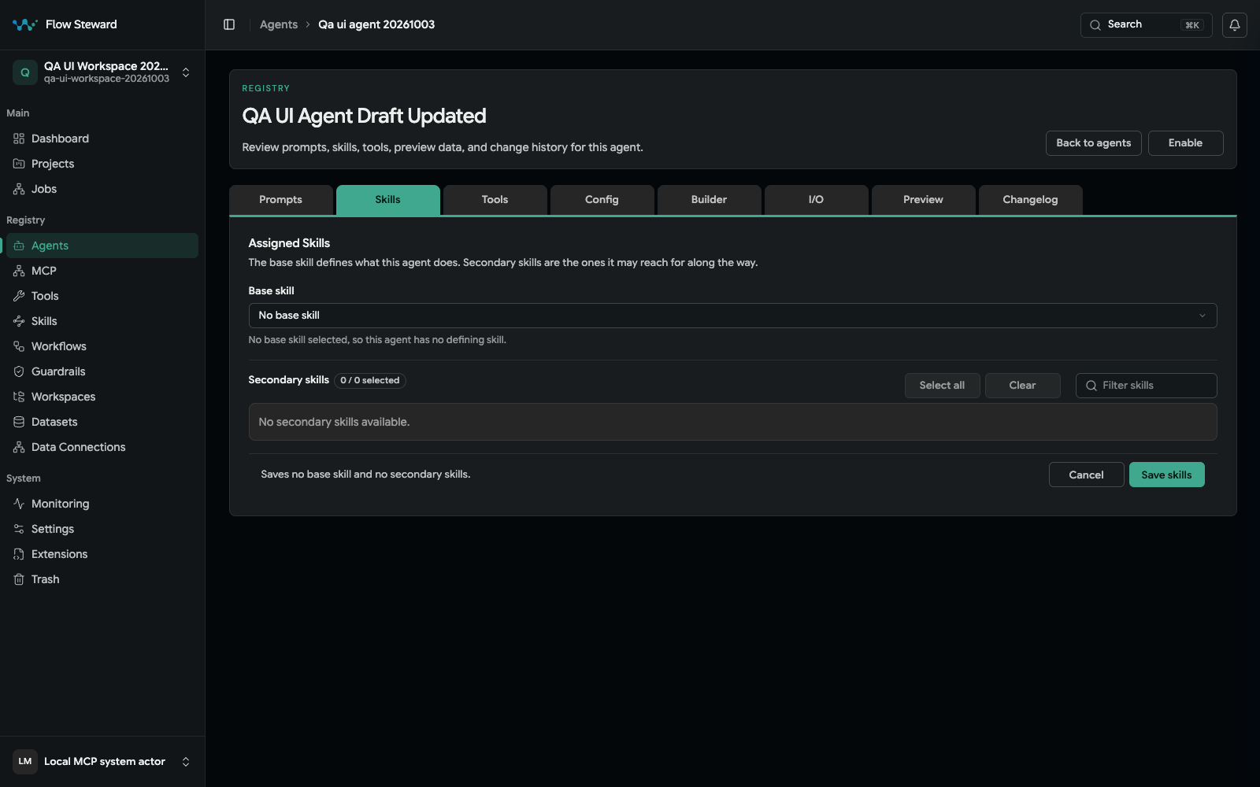Switch to the Prompts tab
This screenshot has width=1260, height=787.
[281, 200]
